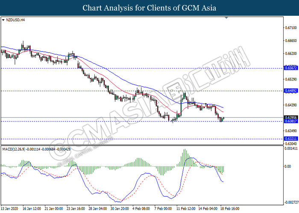
Task: Click the last green candle at 18 Feb
Action: 223,118
